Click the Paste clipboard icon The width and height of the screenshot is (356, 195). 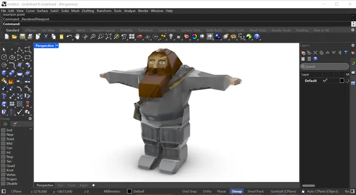coord(61,37)
